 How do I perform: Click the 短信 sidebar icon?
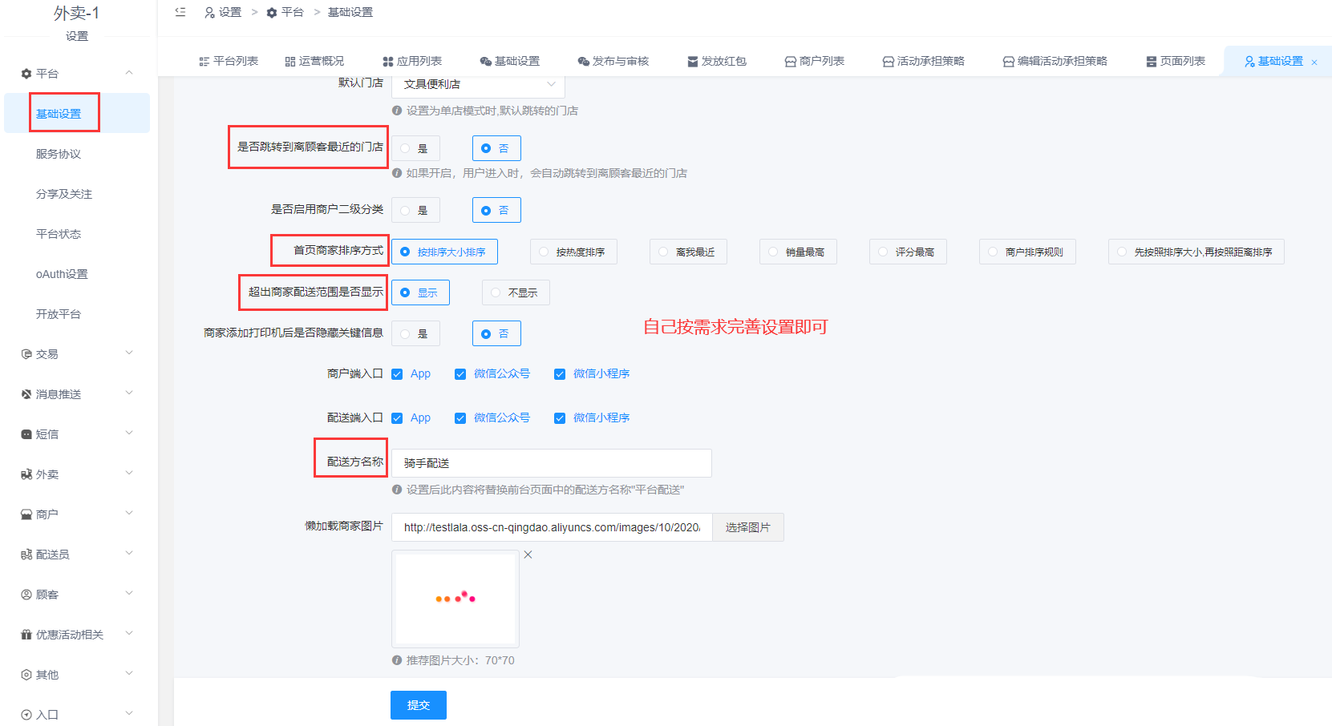click(x=26, y=434)
